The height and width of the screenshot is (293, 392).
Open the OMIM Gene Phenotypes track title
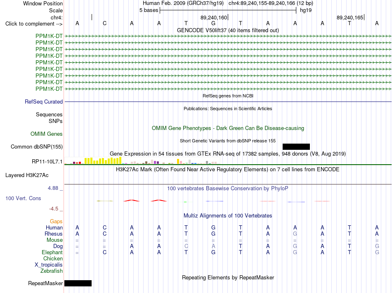(x=228, y=128)
